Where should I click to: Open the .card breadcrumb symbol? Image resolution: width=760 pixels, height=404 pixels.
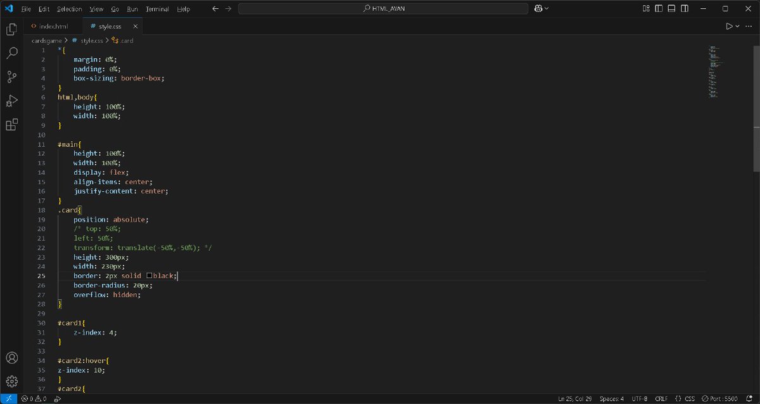point(122,41)
